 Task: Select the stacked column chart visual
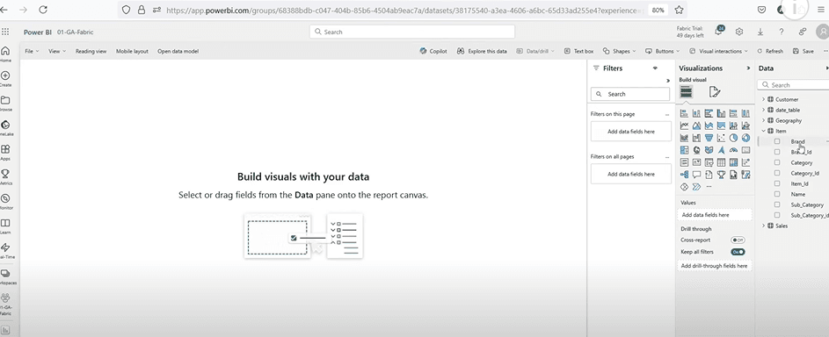(696, 113)
